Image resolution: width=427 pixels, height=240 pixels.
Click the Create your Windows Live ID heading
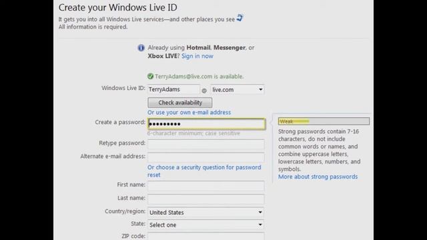point(117,7)
